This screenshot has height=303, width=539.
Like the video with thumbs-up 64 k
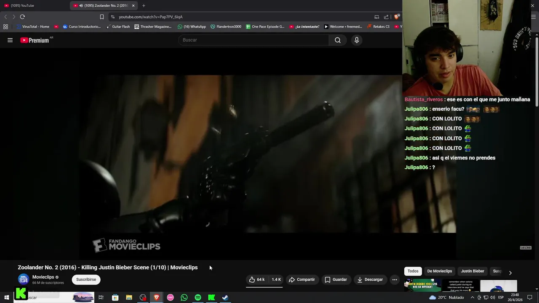pos(257,279)
